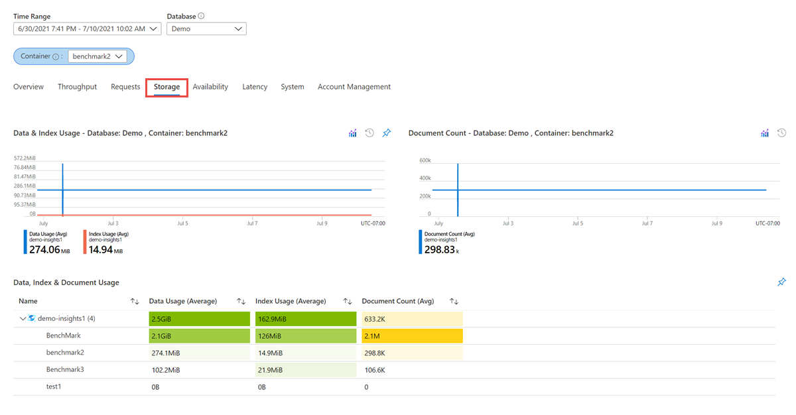Click the Database info icon

coord(201,16)
